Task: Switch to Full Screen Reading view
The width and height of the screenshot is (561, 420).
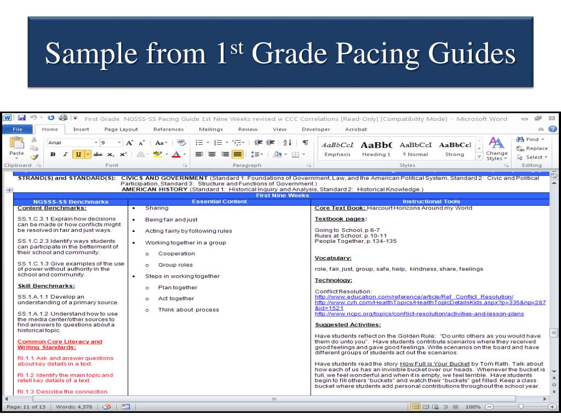Action: click(426, 407)
